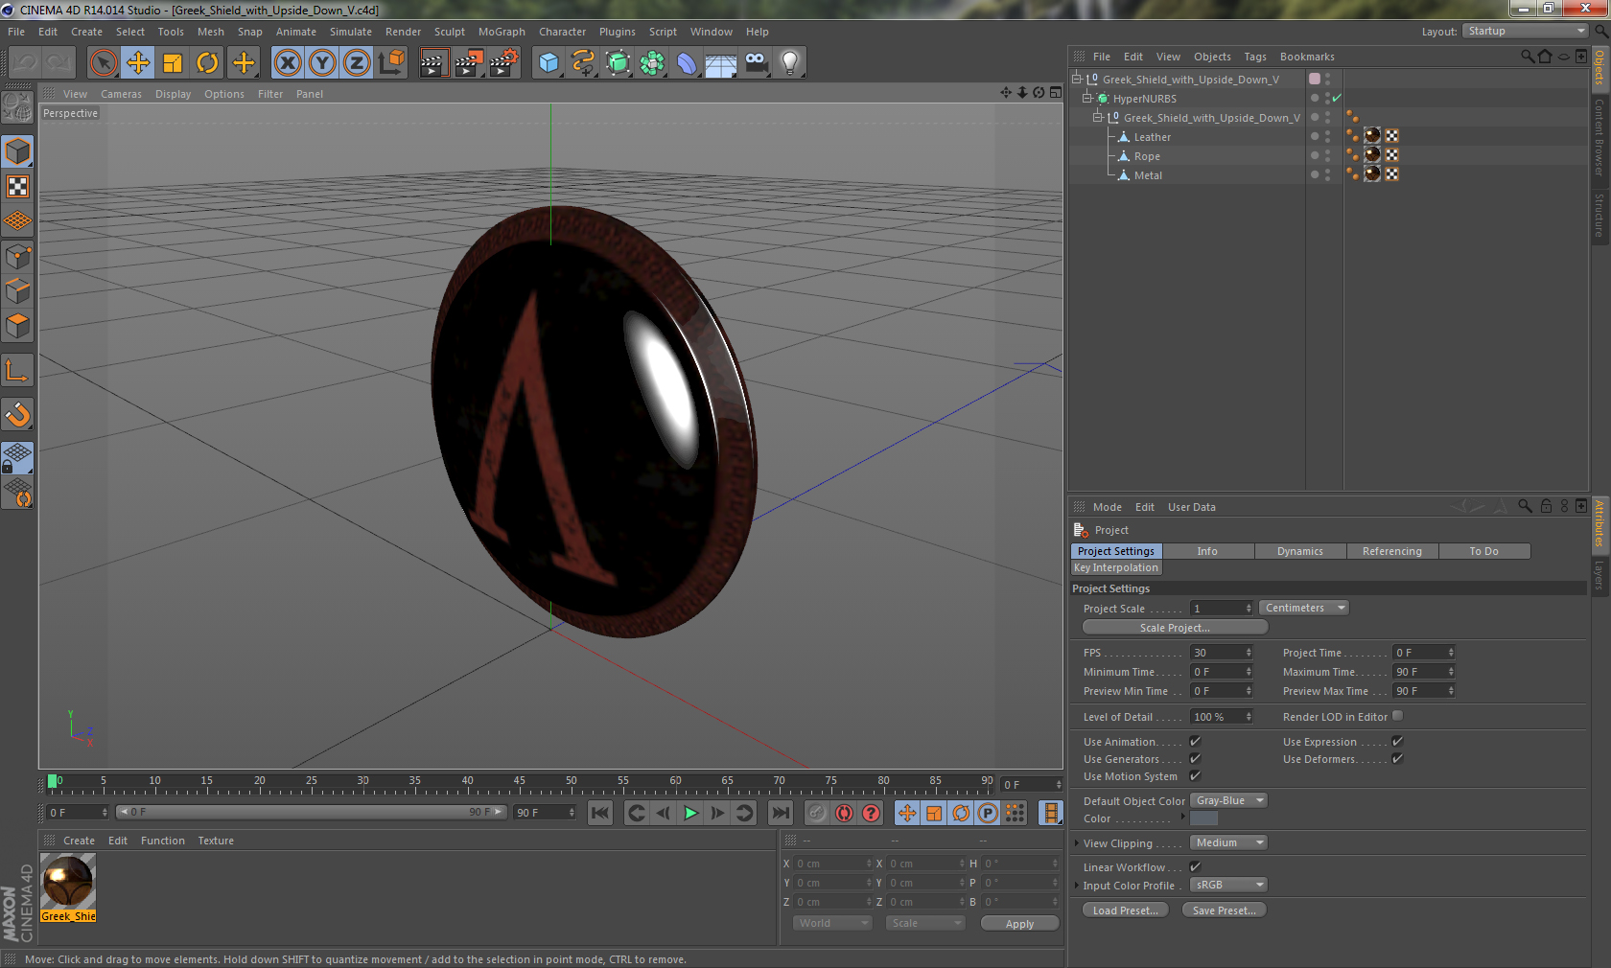
Task: Click the default Color swatch
Action: 1204,818
